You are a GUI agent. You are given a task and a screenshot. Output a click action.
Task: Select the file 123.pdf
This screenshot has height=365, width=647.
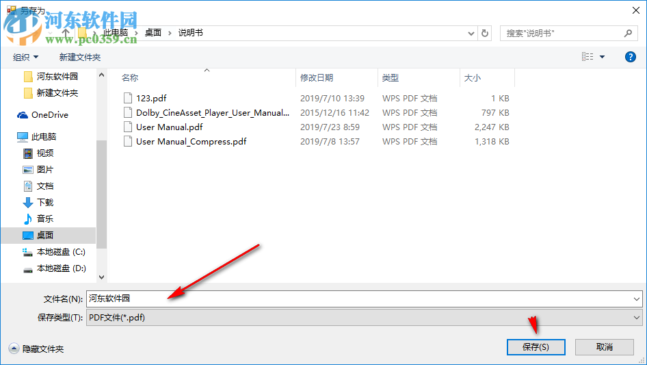[151, 98]
